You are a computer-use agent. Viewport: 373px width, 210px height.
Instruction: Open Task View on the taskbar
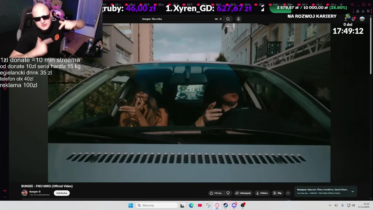point(182,205)
